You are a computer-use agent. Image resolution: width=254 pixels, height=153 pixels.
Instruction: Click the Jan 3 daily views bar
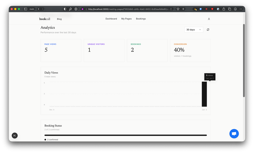tap(204, 94)
